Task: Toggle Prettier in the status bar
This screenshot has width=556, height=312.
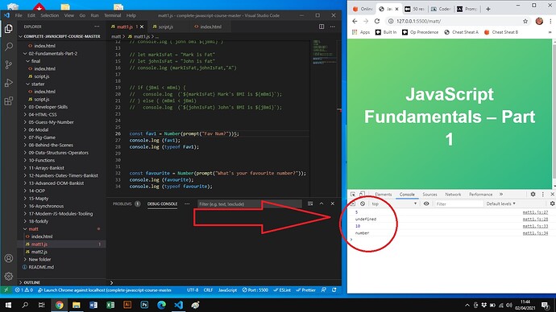Action: pyautogui.click(x=305, y=290)
